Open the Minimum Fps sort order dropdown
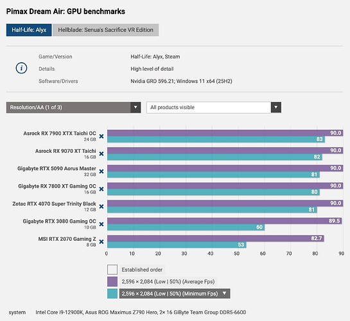Screen dimensions: 350x321 click(x=175, y=293)
